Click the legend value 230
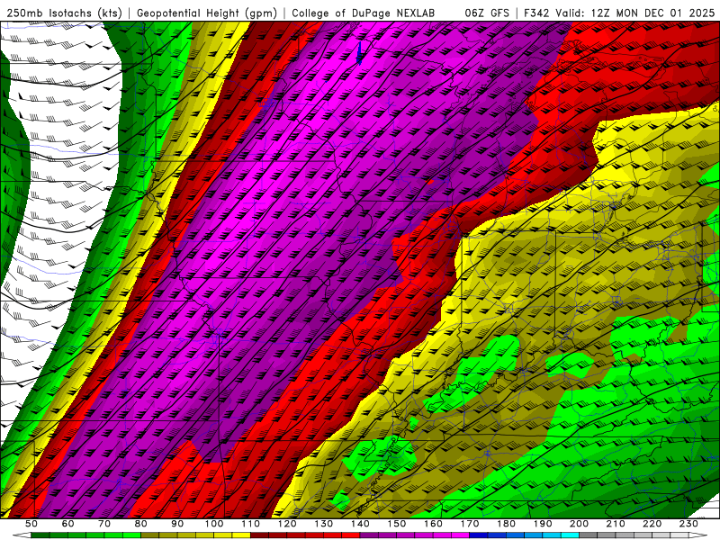This screenshot has height=540, width=720. click(x=688, y=524)
